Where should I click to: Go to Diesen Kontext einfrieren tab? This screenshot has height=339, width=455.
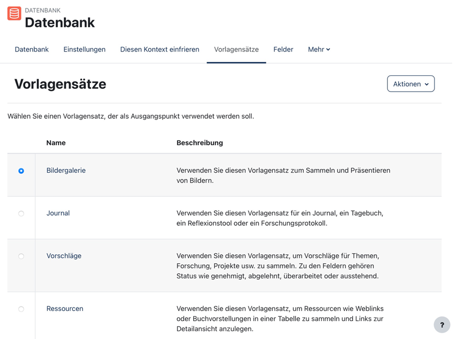click(x=160, y=49)
